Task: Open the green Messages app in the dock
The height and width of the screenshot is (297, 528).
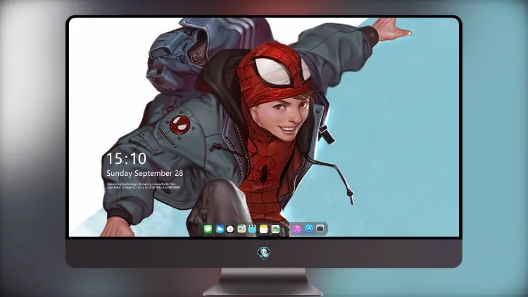Action: tap(208, 229)
